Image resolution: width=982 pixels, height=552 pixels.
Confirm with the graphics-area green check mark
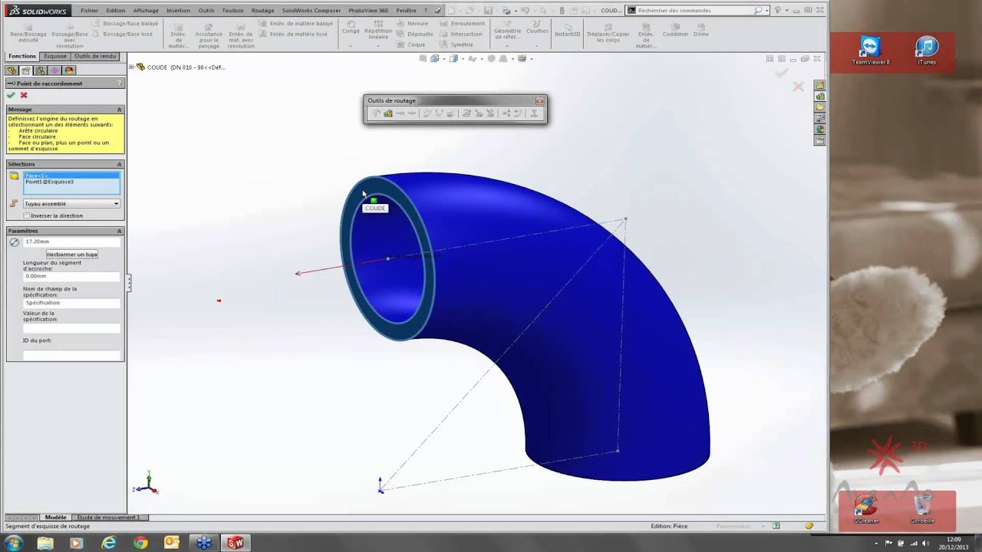[781, 73]
